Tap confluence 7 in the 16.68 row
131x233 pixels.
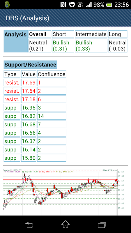click(x=52, y=124)
